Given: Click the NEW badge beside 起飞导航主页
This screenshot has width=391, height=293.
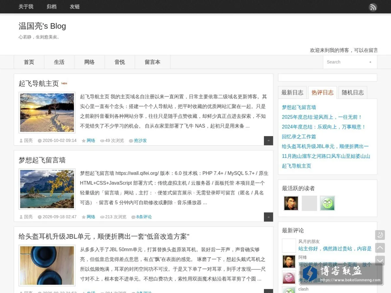Looking at the screenshot, I should 64,83.
